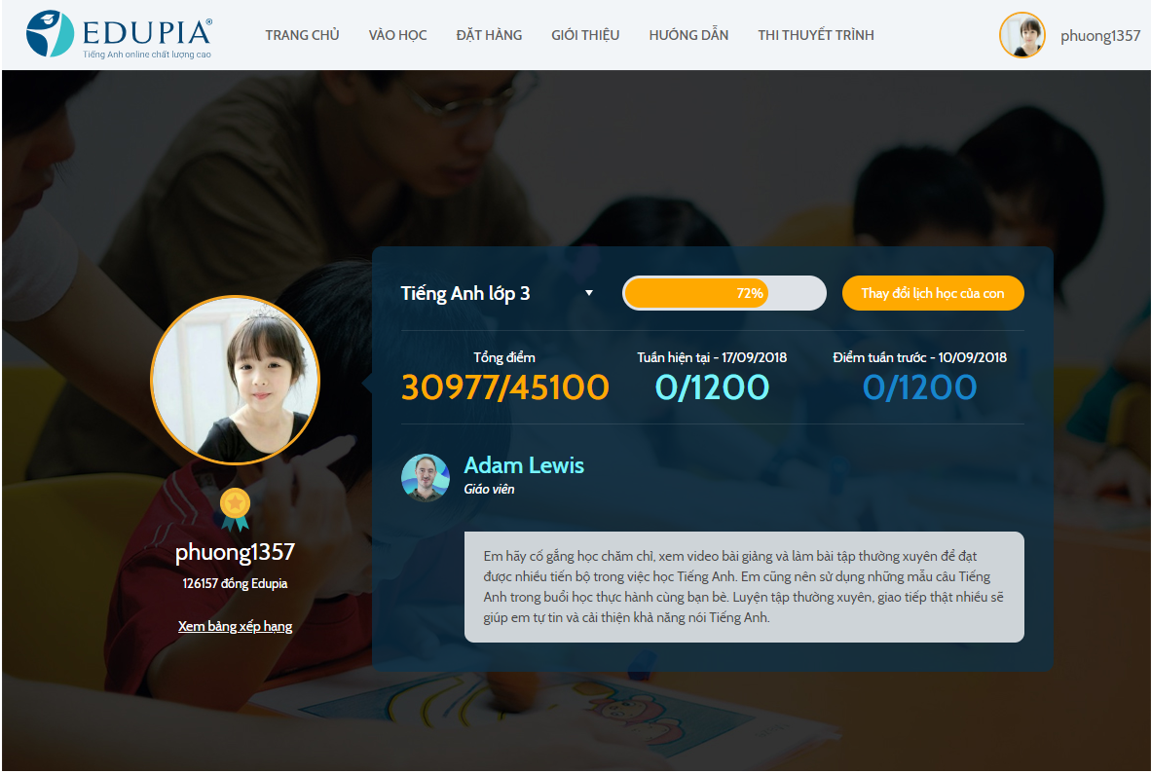Click the Tuần hiện tại - 17/09/2018 label
The image size is (1151, 773).
(712, 357)
